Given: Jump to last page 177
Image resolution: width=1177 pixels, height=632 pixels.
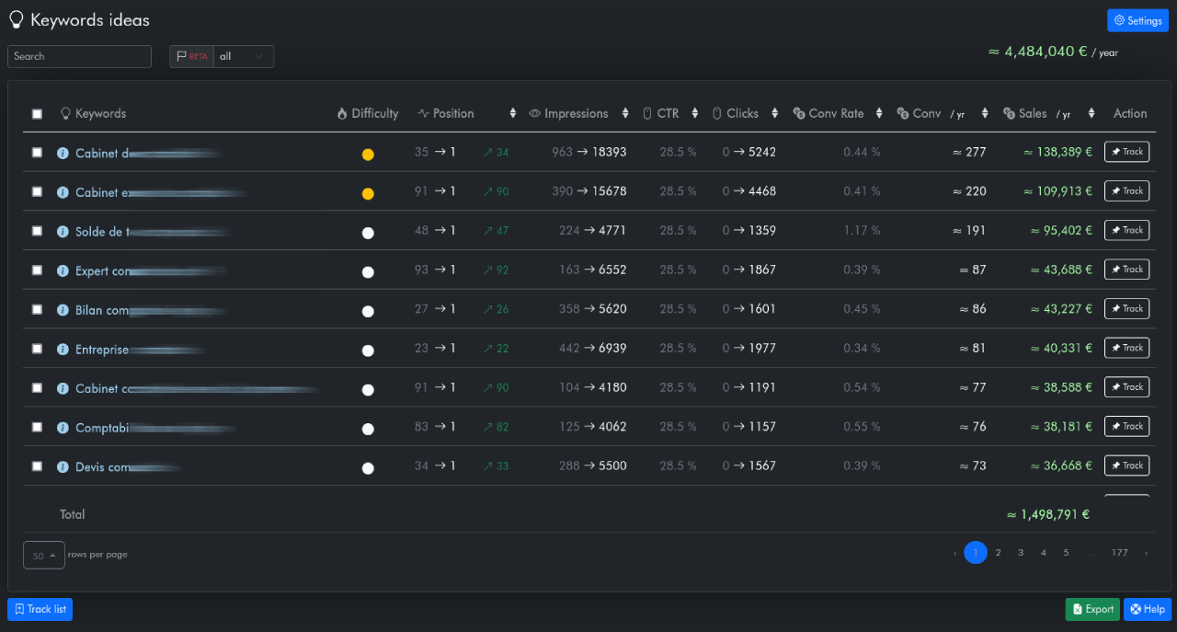Looking at the screenshot, I should tap(1119, 553).
